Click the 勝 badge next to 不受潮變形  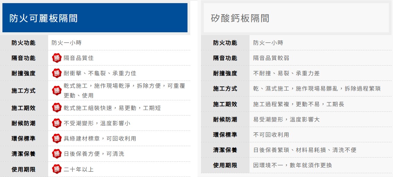56,123
